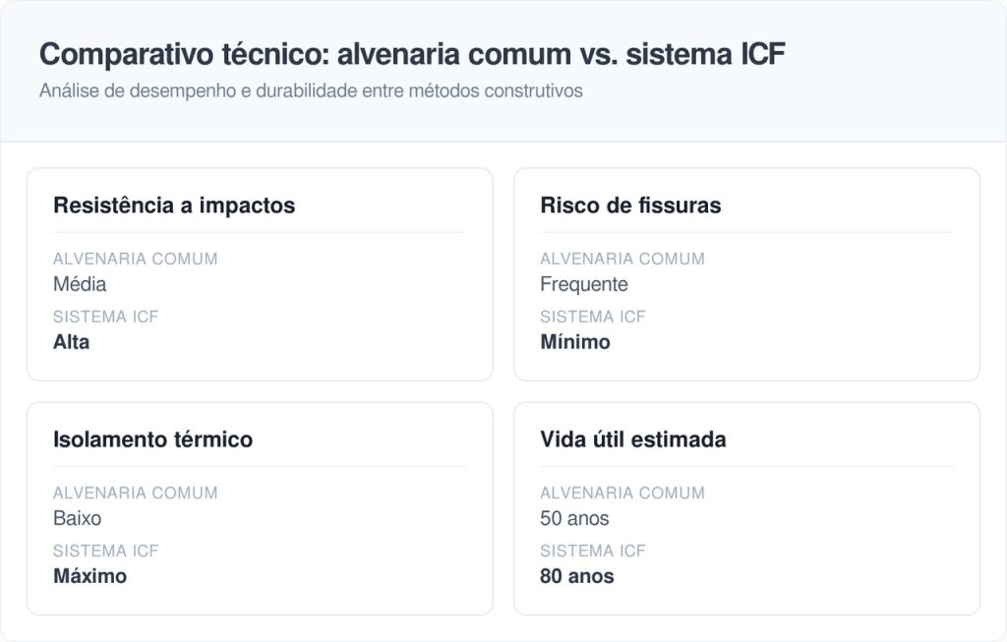Click 'ALVENARIA COMUM' label in Vida útil estimada card
This screenshot has height=642, width=1007.
tap(622, 493)
